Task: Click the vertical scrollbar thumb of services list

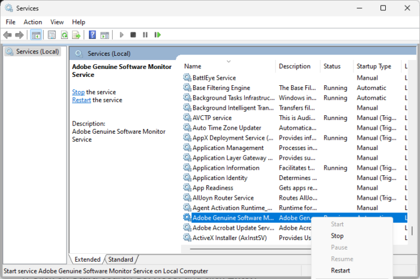Action: click(412, 231)
